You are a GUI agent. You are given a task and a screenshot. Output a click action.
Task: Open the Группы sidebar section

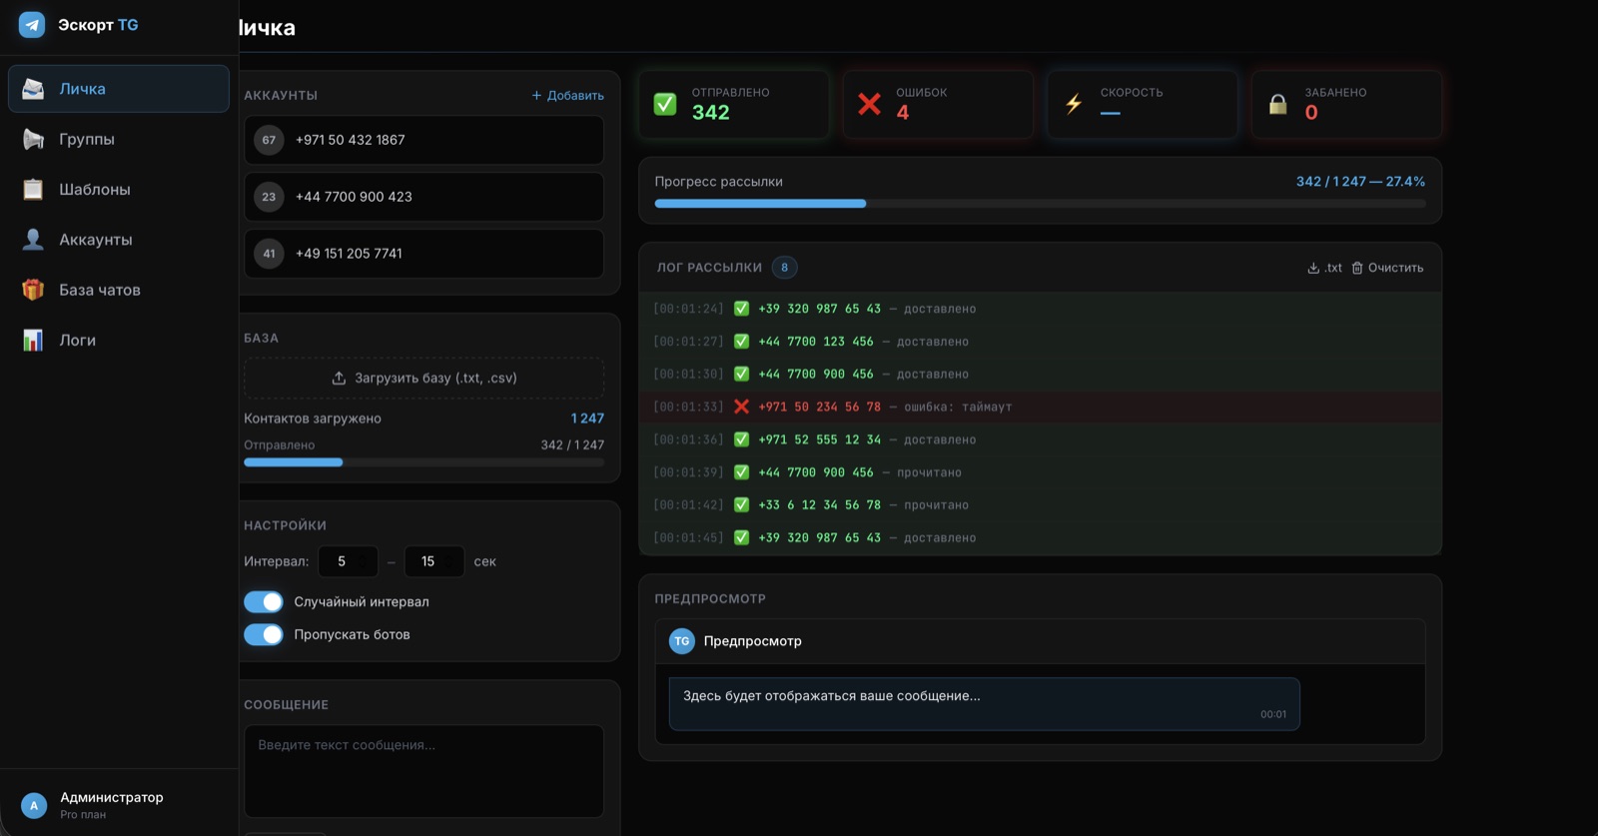pos(119,139)
